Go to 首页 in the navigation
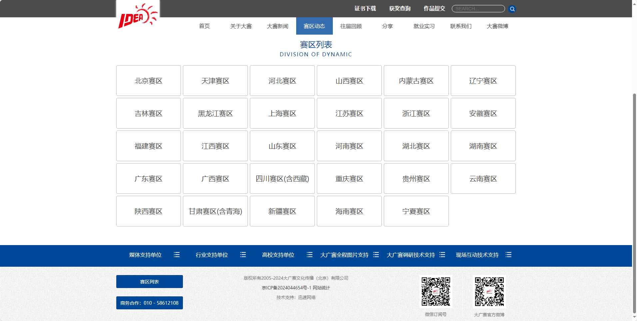This screenshot has width=637, height=321. click(x=204, y=26)
